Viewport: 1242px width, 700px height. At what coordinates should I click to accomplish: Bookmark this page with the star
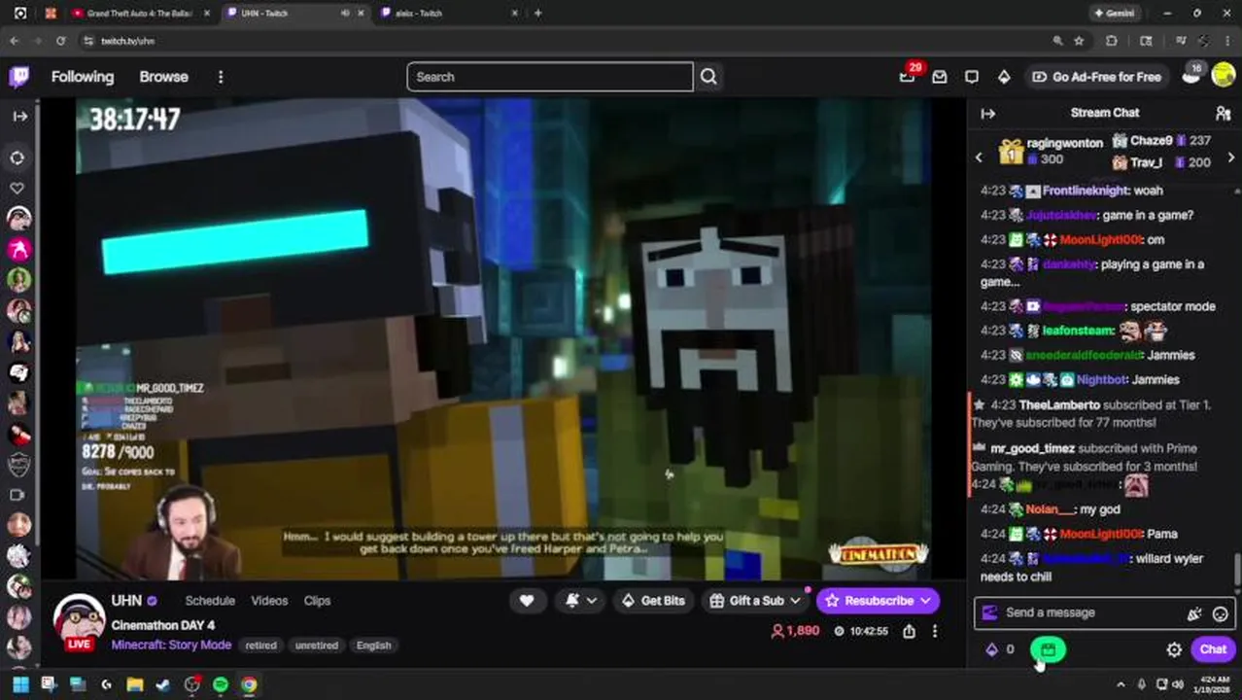tap(1079, 41)
